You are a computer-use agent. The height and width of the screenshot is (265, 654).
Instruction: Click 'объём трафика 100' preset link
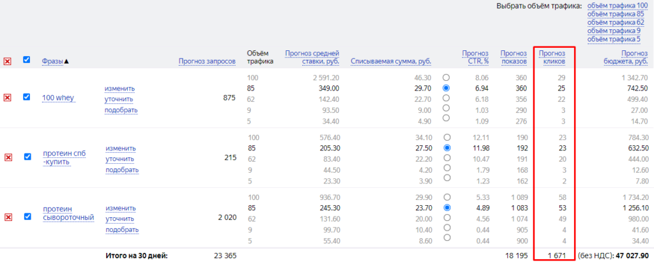(x=617, y=6)
